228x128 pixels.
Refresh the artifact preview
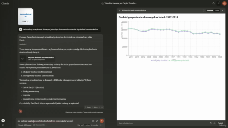tap(203, 10)
